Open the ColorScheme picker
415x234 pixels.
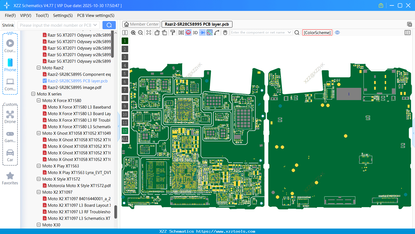[317, 32]
